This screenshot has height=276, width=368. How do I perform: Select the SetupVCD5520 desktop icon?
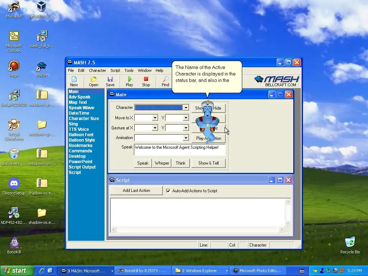click(x=14, y=98)
